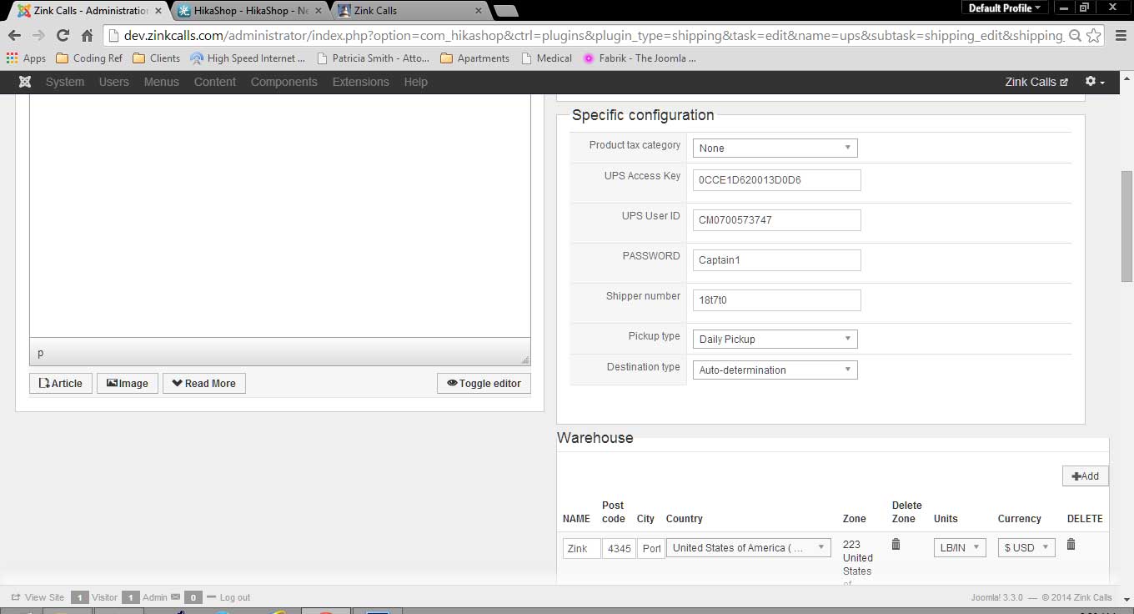Viewport: 1134px width, 614px height.
Task: Bookmark this page with the star icon
Action: point(1094,36)
